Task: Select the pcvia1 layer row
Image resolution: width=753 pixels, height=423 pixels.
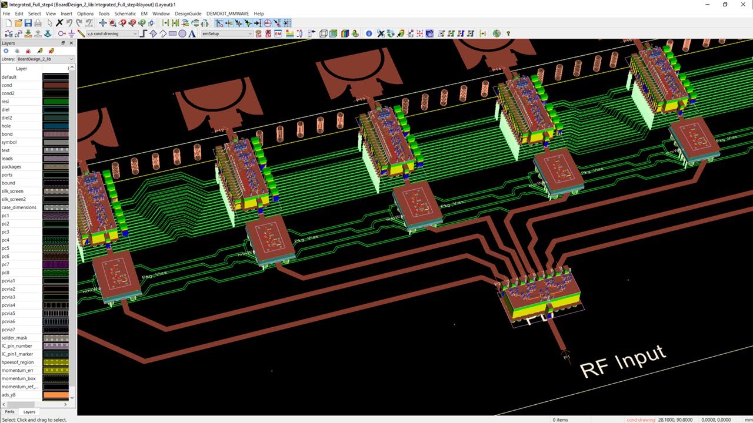Action: (35, 281)
